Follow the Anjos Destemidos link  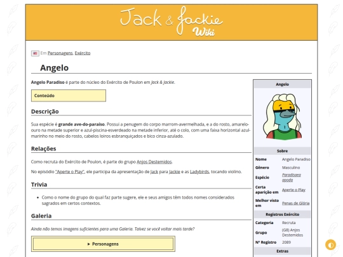tap(154, 162)
